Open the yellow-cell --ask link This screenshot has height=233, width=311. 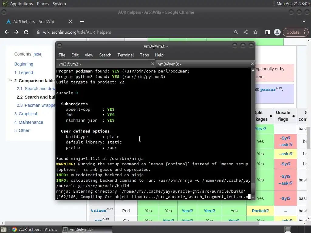coord(285,154)
